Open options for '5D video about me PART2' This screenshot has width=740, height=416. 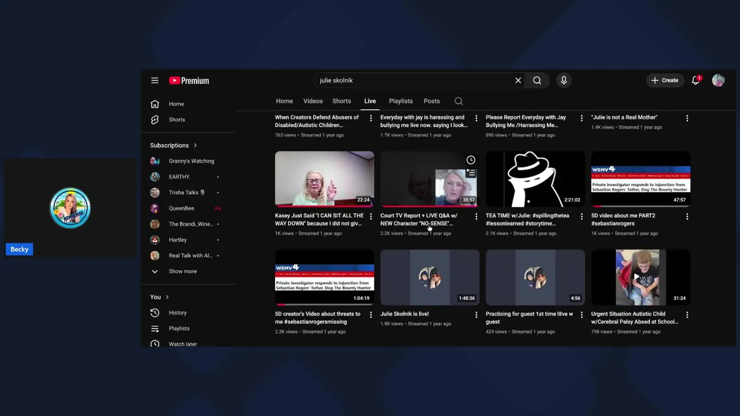coord(687,216)
